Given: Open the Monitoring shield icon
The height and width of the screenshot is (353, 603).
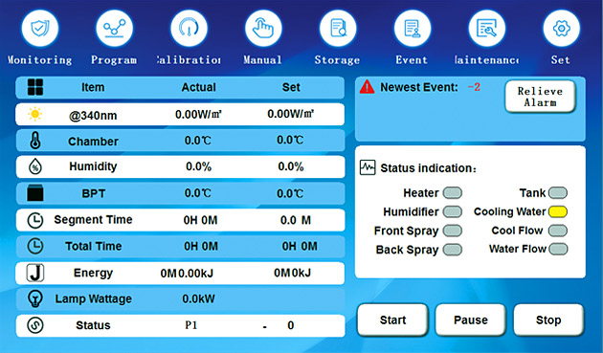Looking at the screenshot, I should (x=40, y=29).
